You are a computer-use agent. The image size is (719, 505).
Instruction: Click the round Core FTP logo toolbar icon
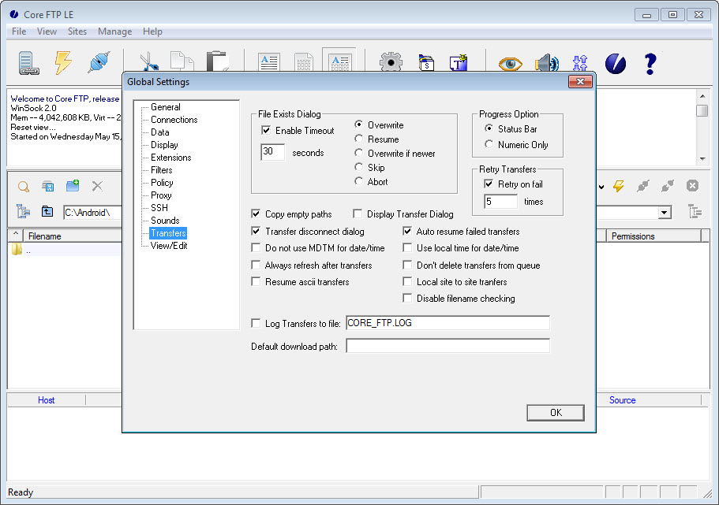point(616,63)
